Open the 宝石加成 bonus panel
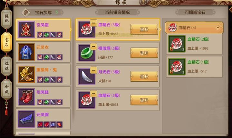Image resolution: width=232 pixels, height=138 pixels. click(x=43, y=13)
